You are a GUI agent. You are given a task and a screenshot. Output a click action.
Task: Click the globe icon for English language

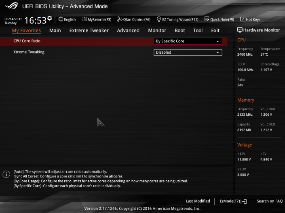[61, 19]
